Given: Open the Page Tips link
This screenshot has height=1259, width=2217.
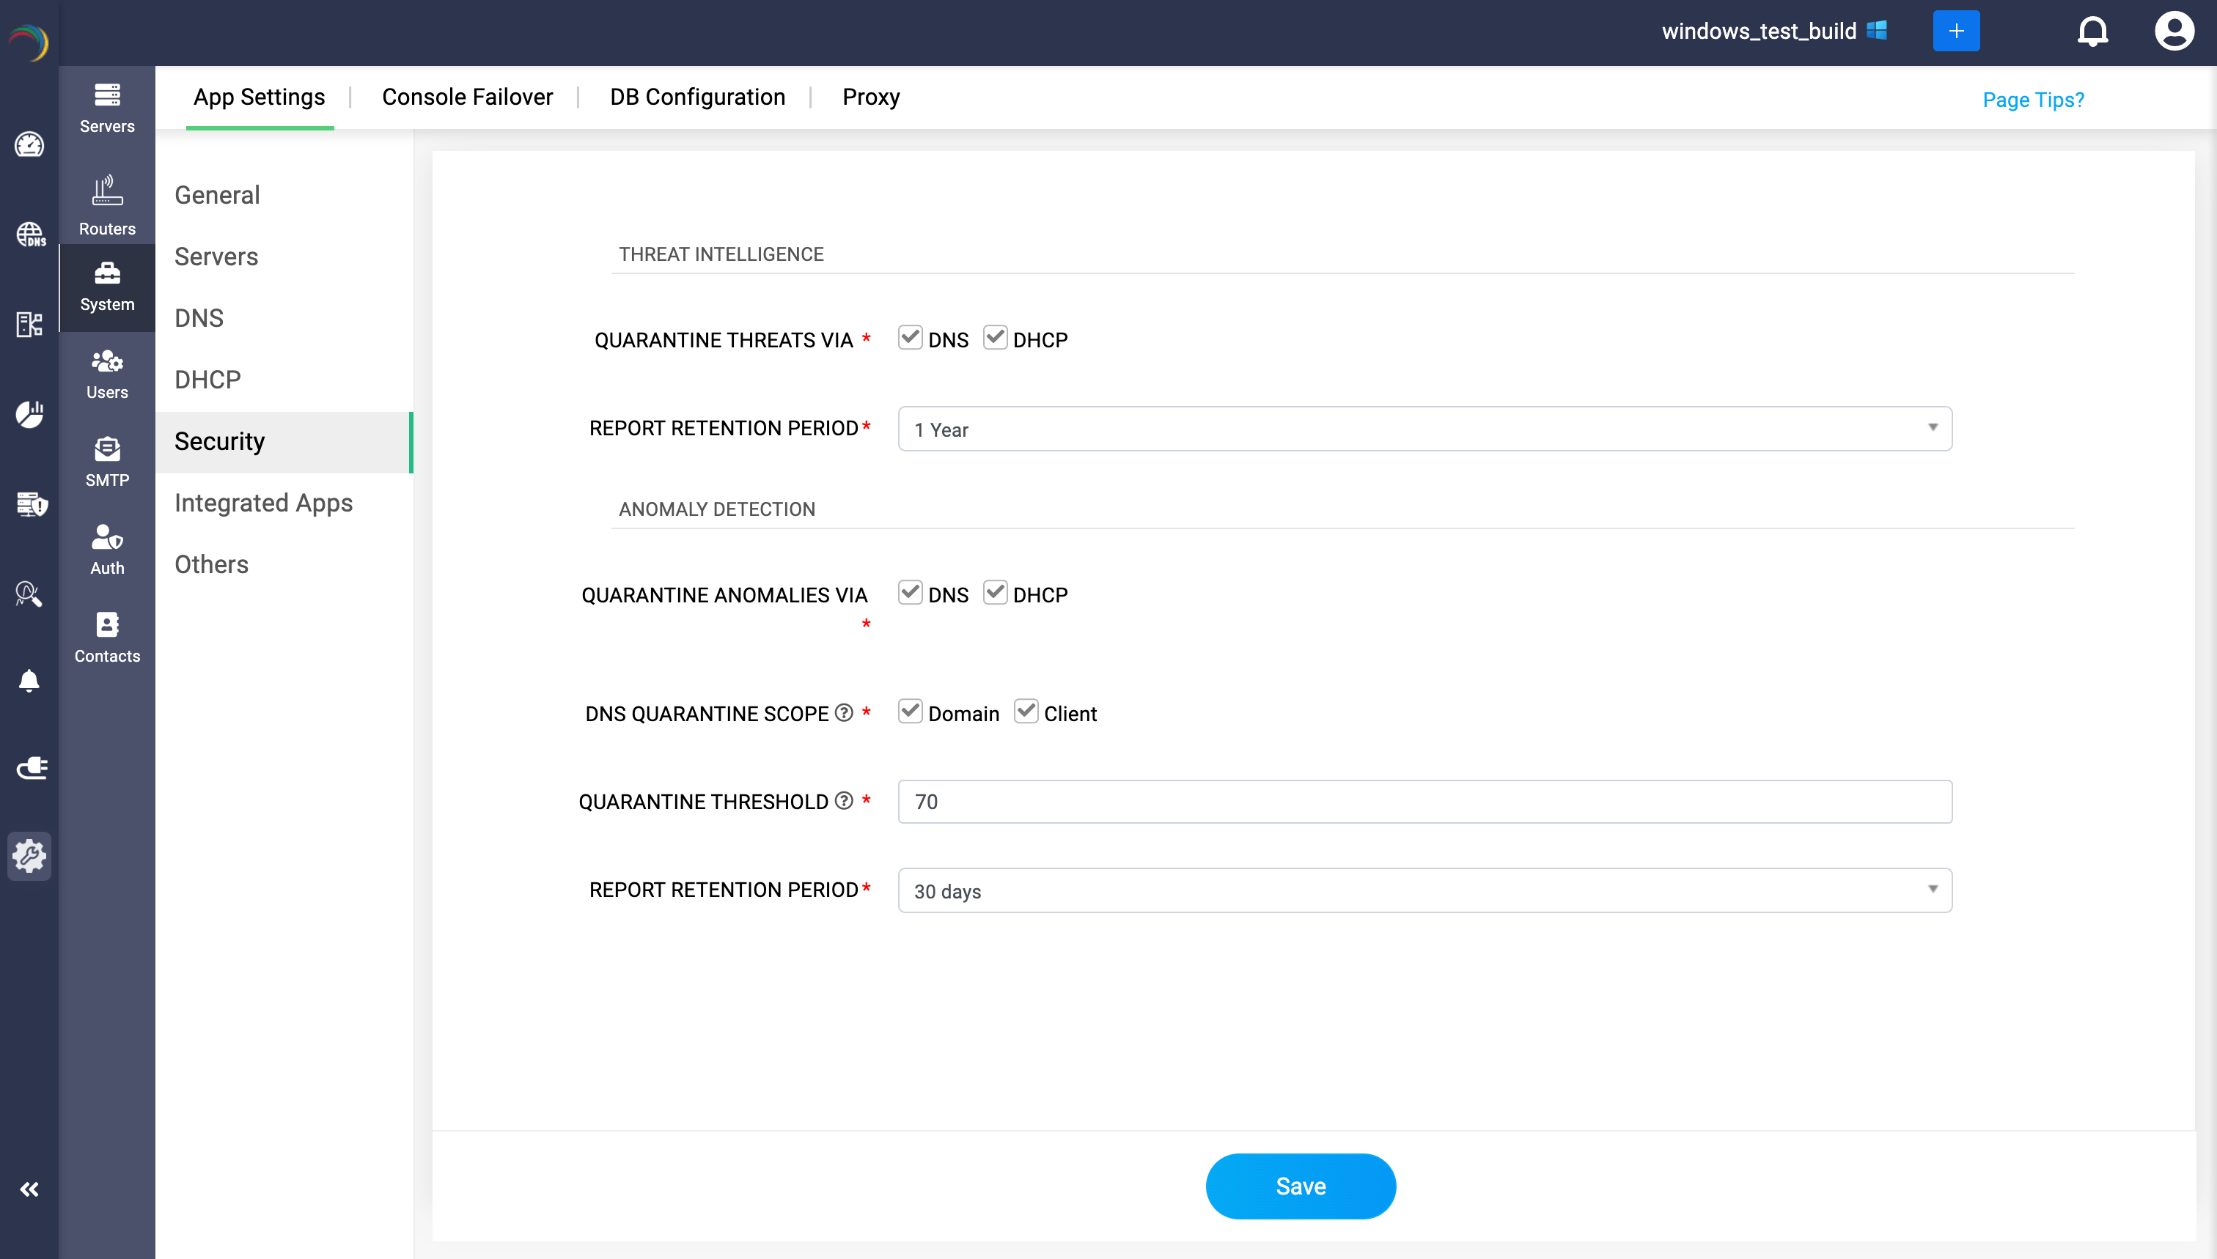Looking at the screenshot, I should click(2033, 100).
